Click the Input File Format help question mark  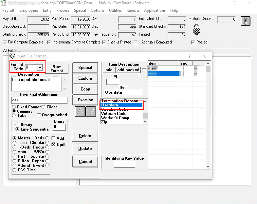click(x=190, y=56)
